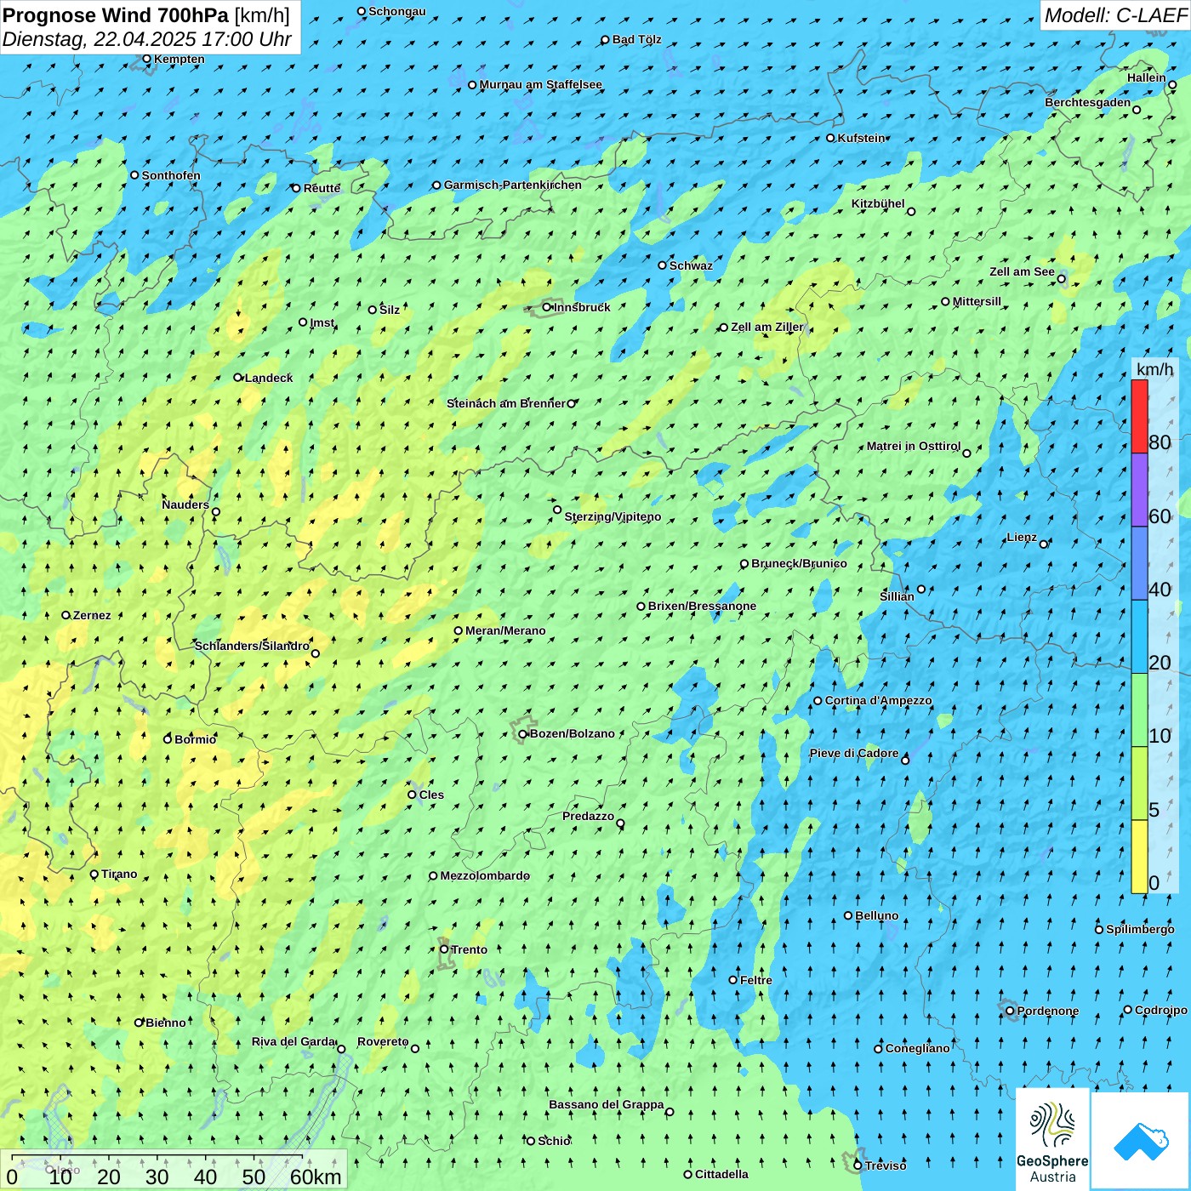Image resolution: width=1191 pixels, height=1191 pixels.
Task: Click the Sillian city label
Action: (x=897, y=597)
